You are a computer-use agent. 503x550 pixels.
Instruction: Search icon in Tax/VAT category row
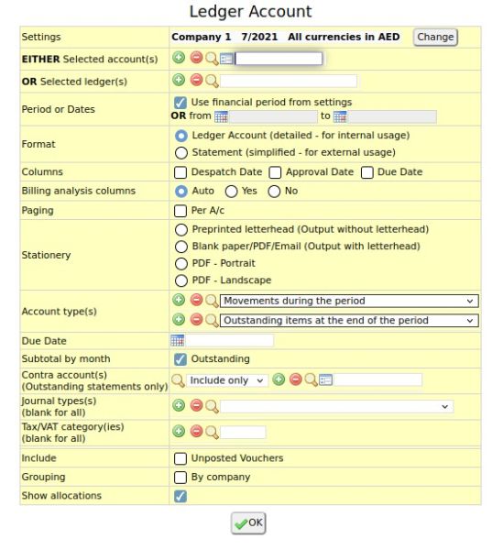click(212, 433)
